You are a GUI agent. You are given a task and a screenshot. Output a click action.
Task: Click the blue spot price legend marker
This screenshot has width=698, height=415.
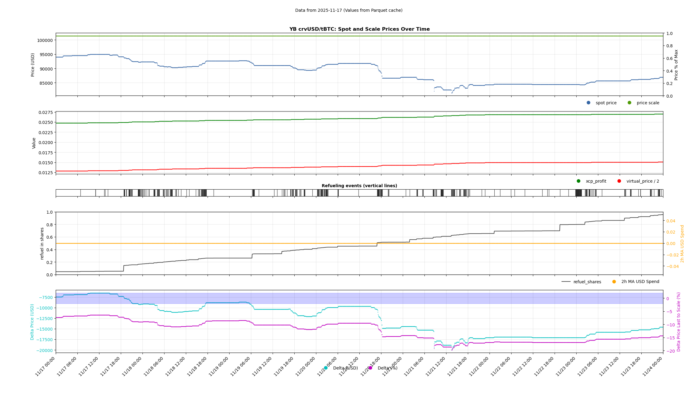588,103
